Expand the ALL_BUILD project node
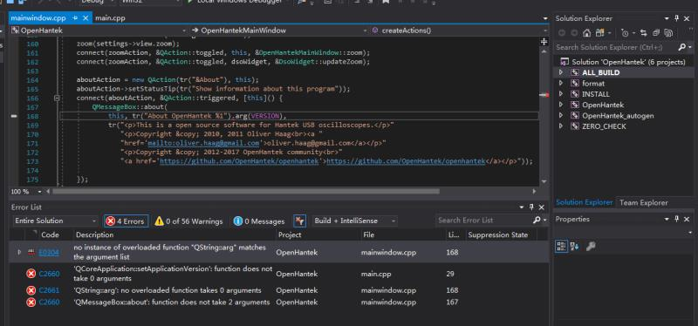 point(561,72)
